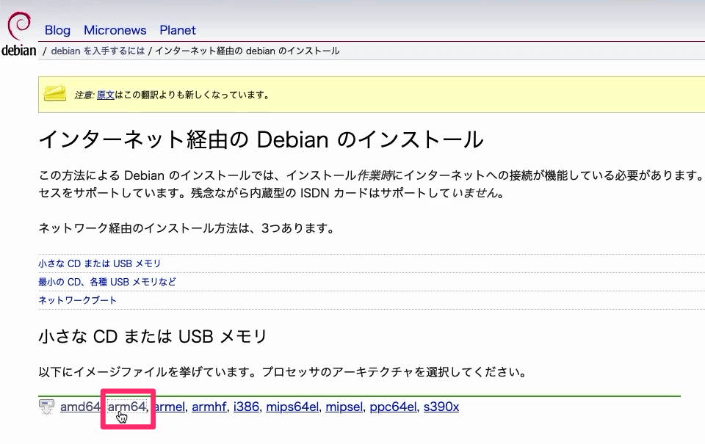Viewport: 705px width, 444px height.
Task: Click the download icon beside architecture list
Action: pyautogui.click(x=46, y=407)
